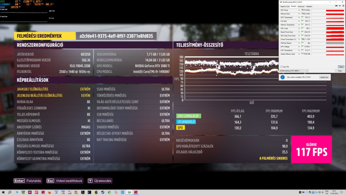
Task: Open the GPU-Z hamburger menu icon
Action: (x=343, y=6)
